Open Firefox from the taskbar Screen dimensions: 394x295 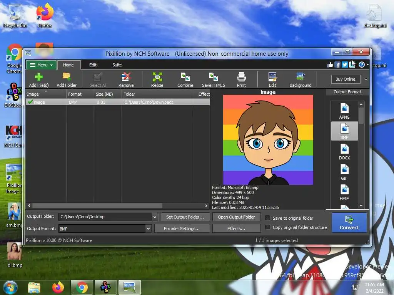pos(58,287)
